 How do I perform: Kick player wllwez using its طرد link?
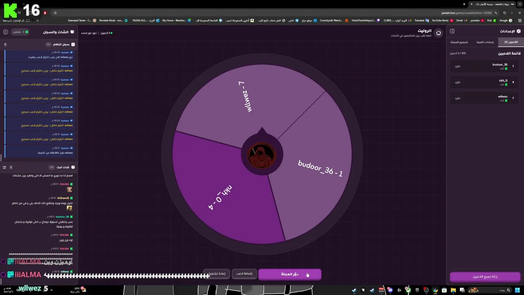[x=457, y=98]
